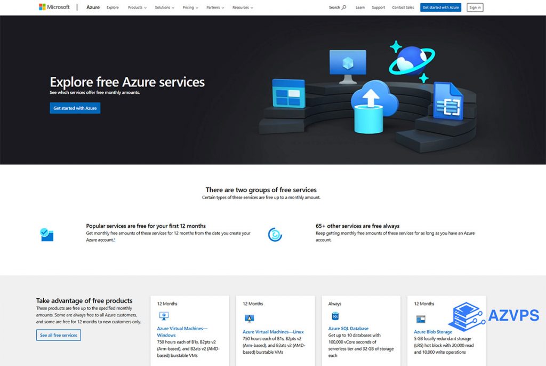Open the Solutions dropdown menu
Screen dimensions: 546x366
point(164,8)
